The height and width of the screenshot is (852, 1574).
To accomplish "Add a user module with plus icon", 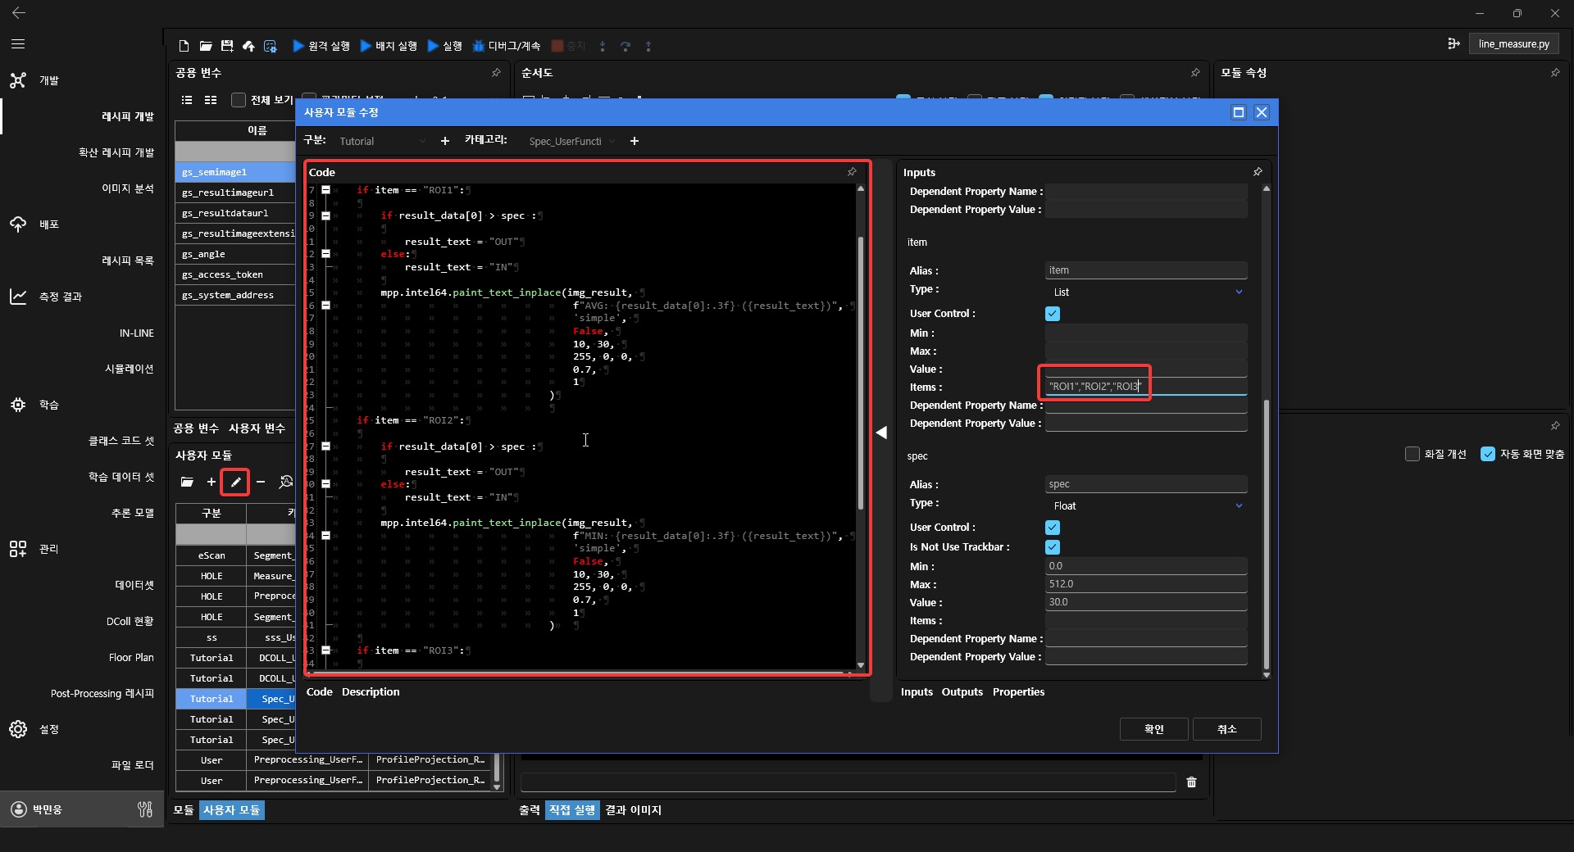I will pyautogui.click(x=212, y=482).
